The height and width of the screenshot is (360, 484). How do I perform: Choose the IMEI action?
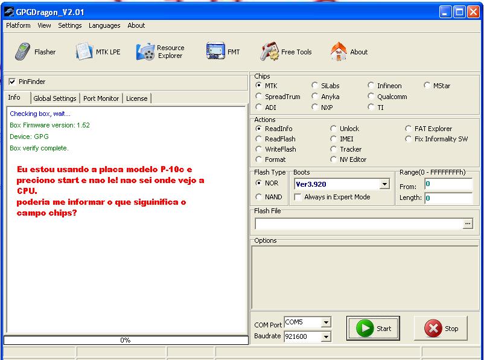pyautogui.click(x=333, y=139)
